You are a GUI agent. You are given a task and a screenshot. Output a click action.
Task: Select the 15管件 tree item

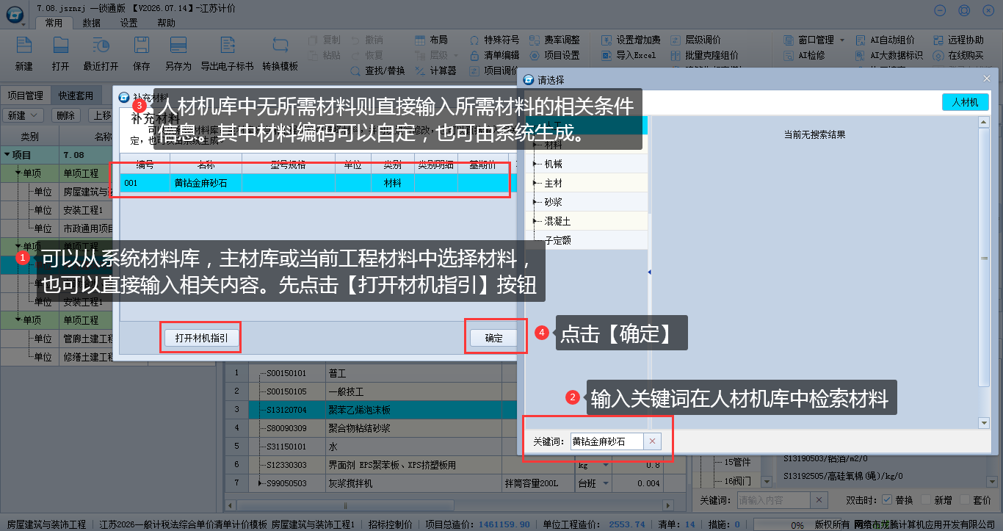coord(739,462)
